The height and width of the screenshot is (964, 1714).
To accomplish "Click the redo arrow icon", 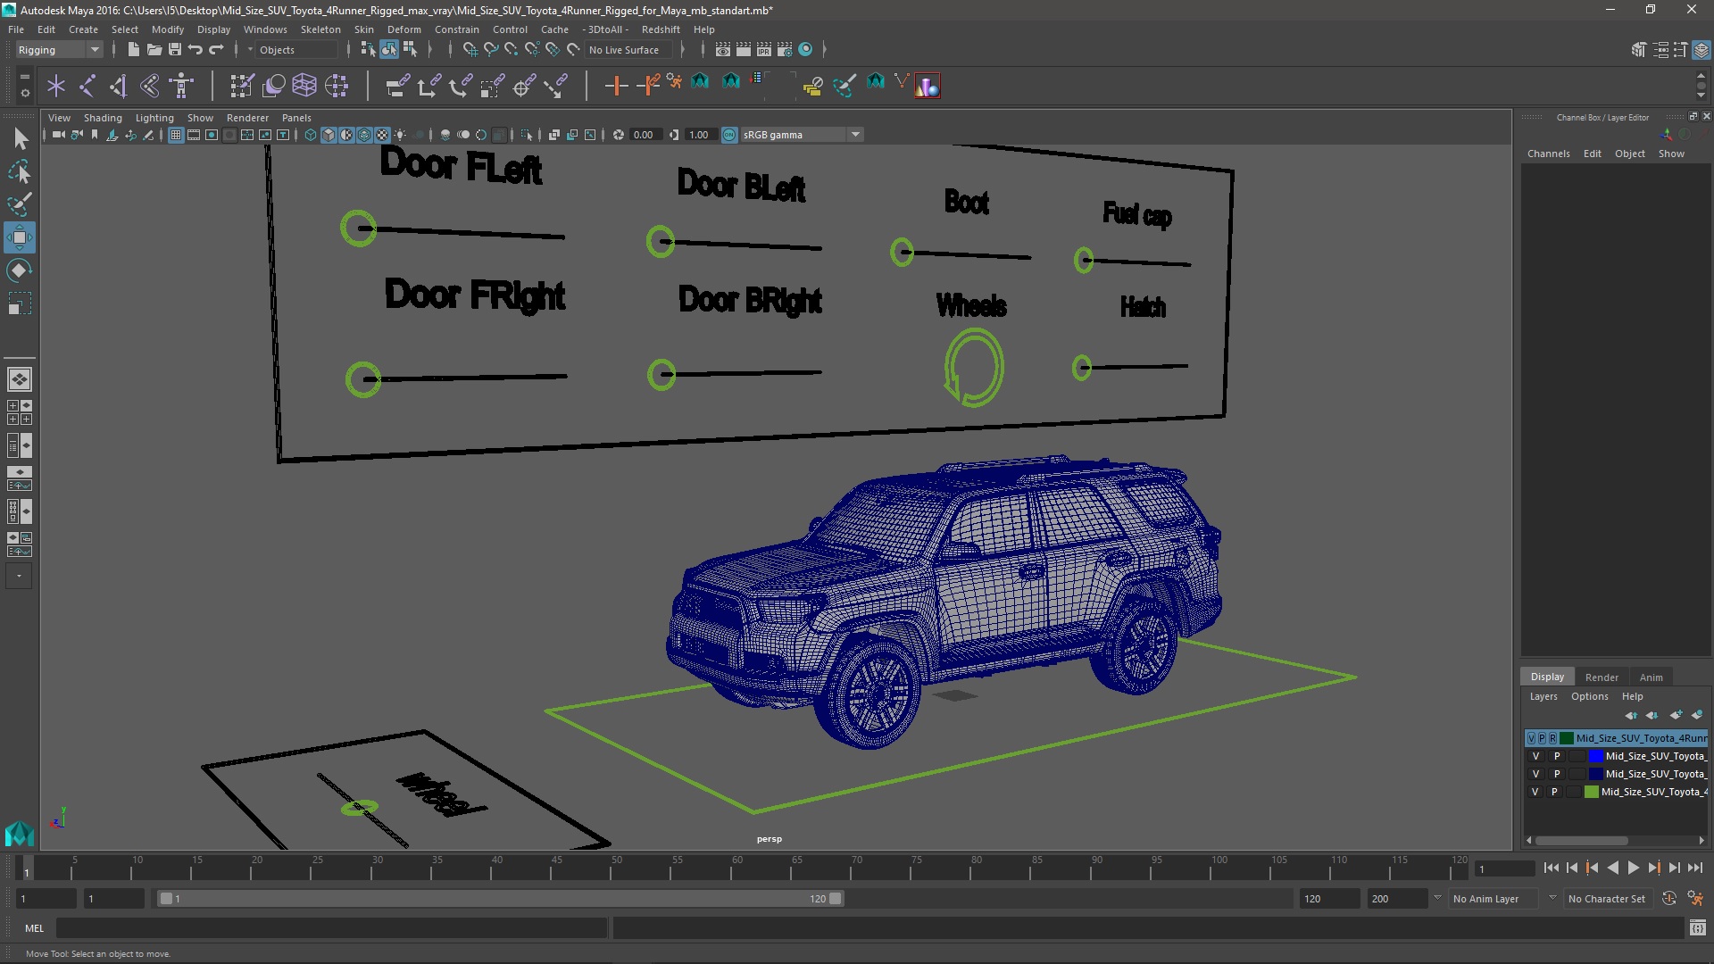I will pos(216,50).
